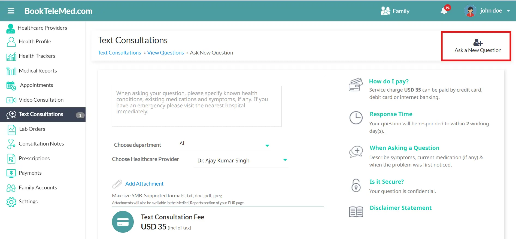Screen dimensions: 516x239
Task: Open the hamburger menu icon
Action: tap(11, 11)
